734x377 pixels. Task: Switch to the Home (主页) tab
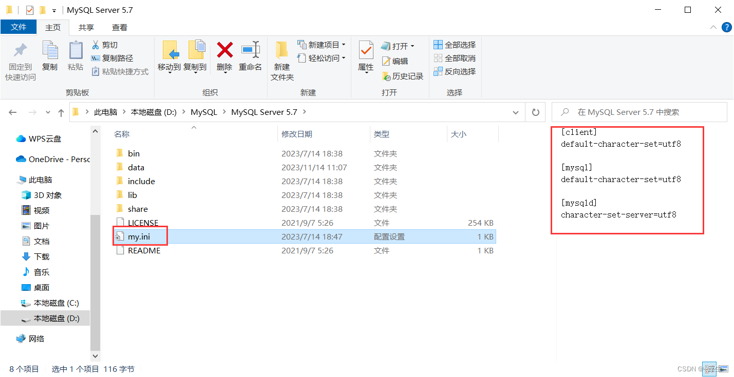[53, 27]
